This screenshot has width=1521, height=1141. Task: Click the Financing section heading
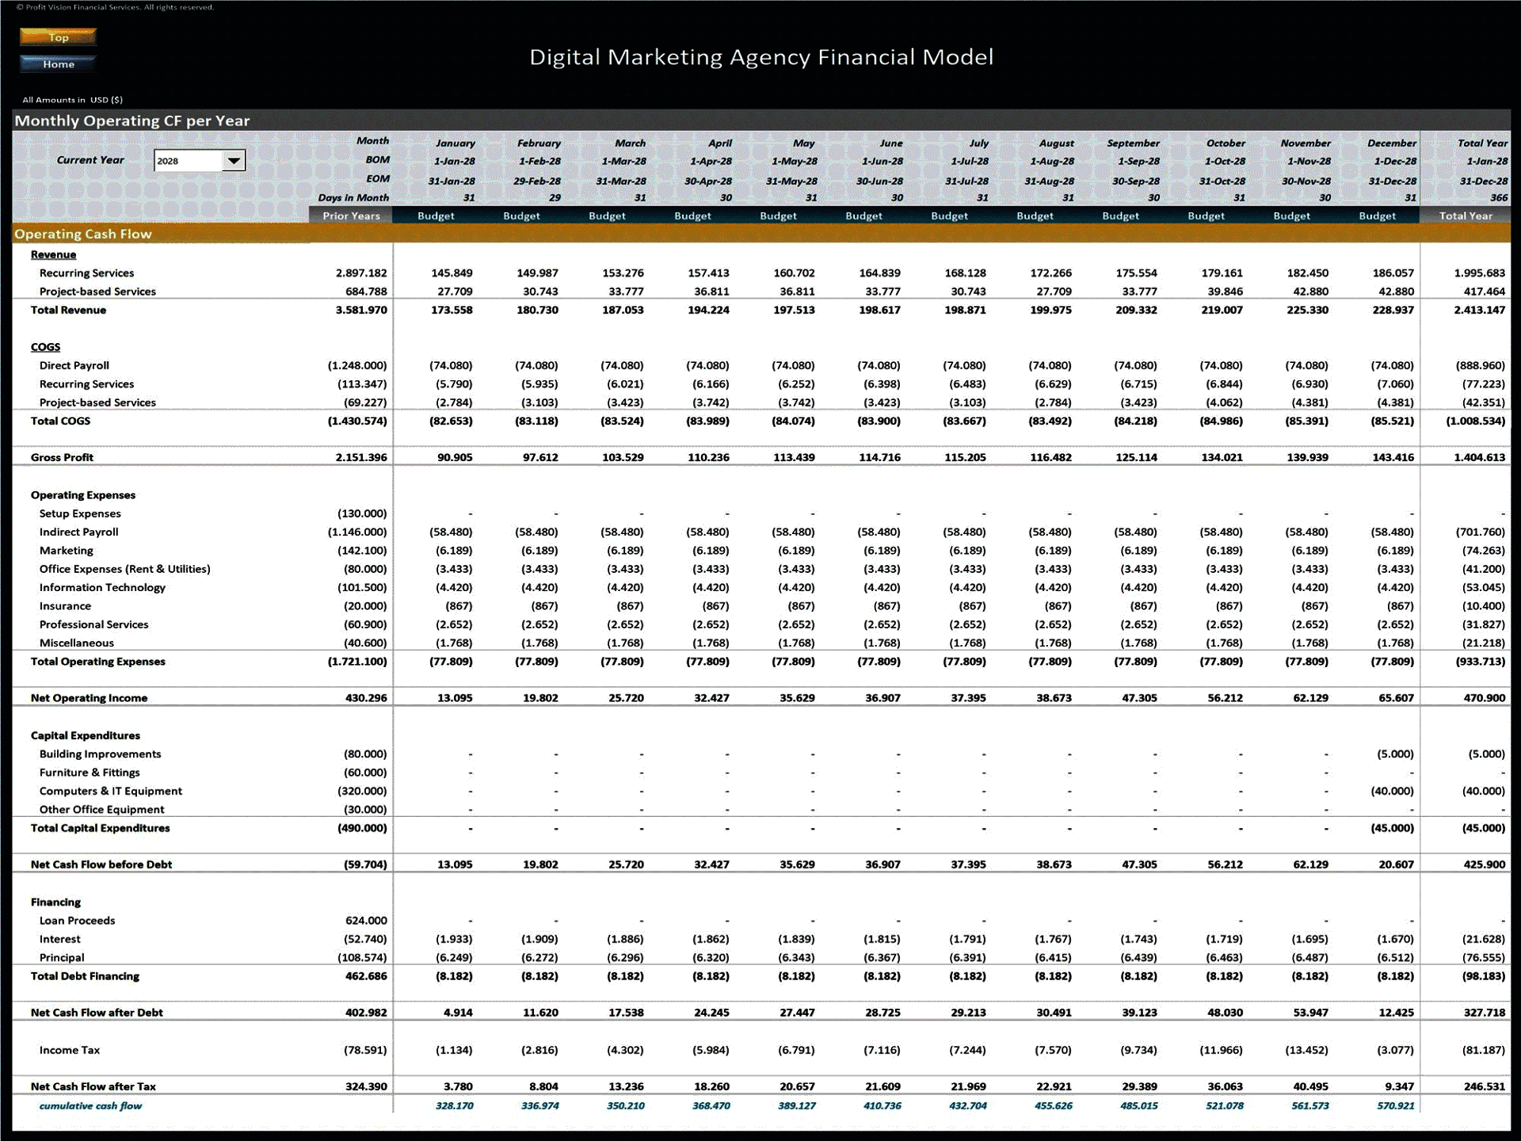(x=55, y=902)
